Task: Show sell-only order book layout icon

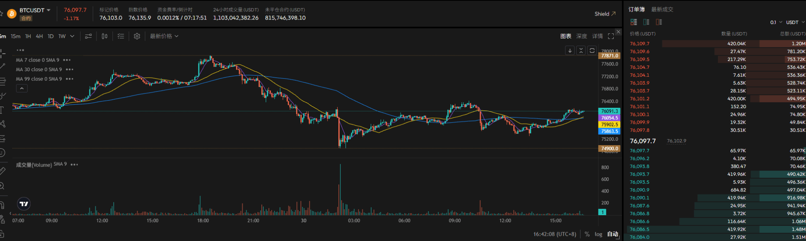Action: pos(658,22)
